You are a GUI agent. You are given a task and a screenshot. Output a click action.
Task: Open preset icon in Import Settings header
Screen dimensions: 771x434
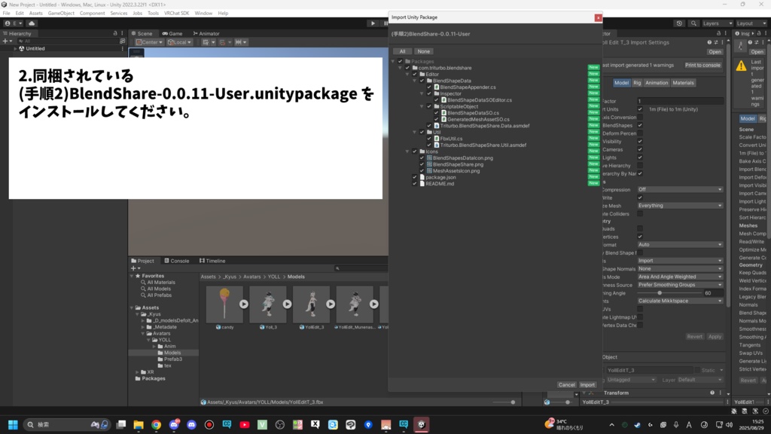click(715, 42)
